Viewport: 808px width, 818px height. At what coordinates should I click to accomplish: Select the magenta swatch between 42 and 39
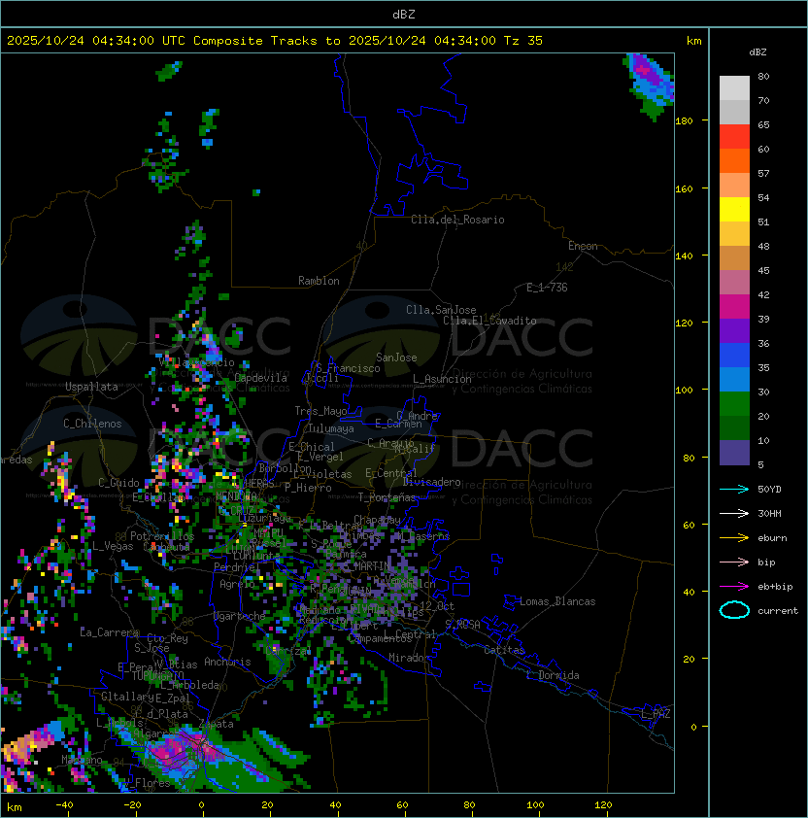[x=734, y=307]
